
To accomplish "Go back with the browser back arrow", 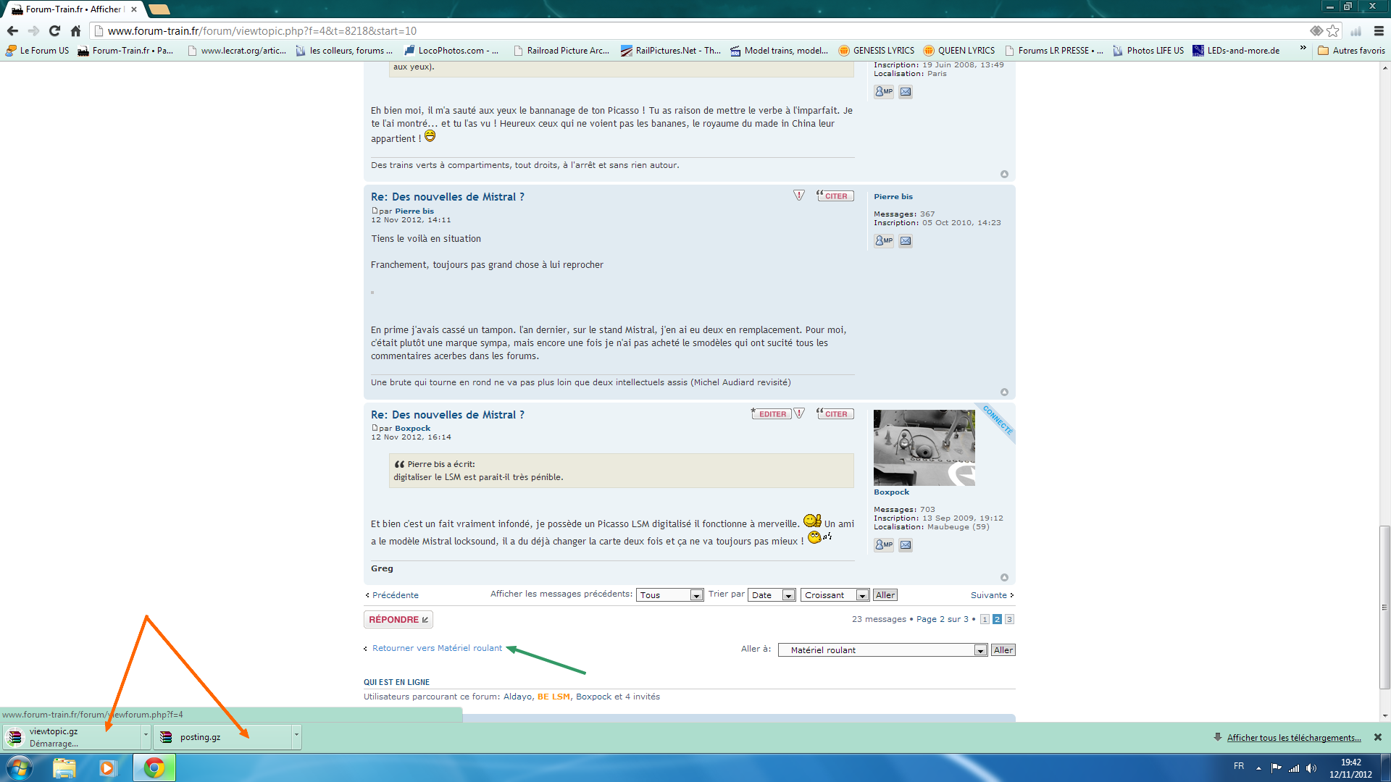I will (x=12, y=31).
